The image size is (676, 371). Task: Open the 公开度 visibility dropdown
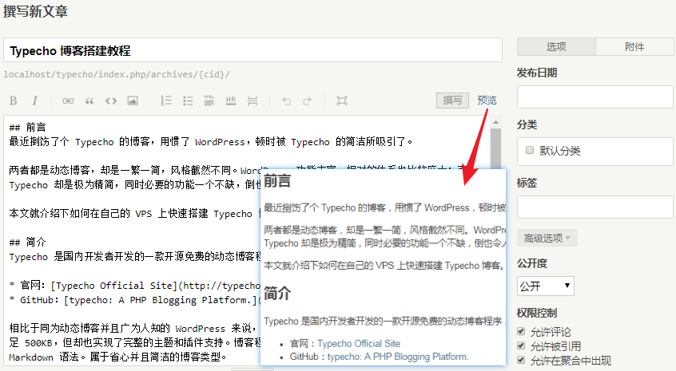point(546,286)
